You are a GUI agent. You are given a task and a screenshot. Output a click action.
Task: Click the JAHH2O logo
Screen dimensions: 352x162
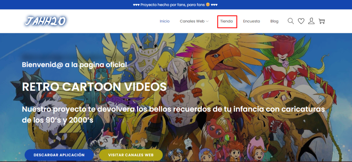click(x=45, y=21)
